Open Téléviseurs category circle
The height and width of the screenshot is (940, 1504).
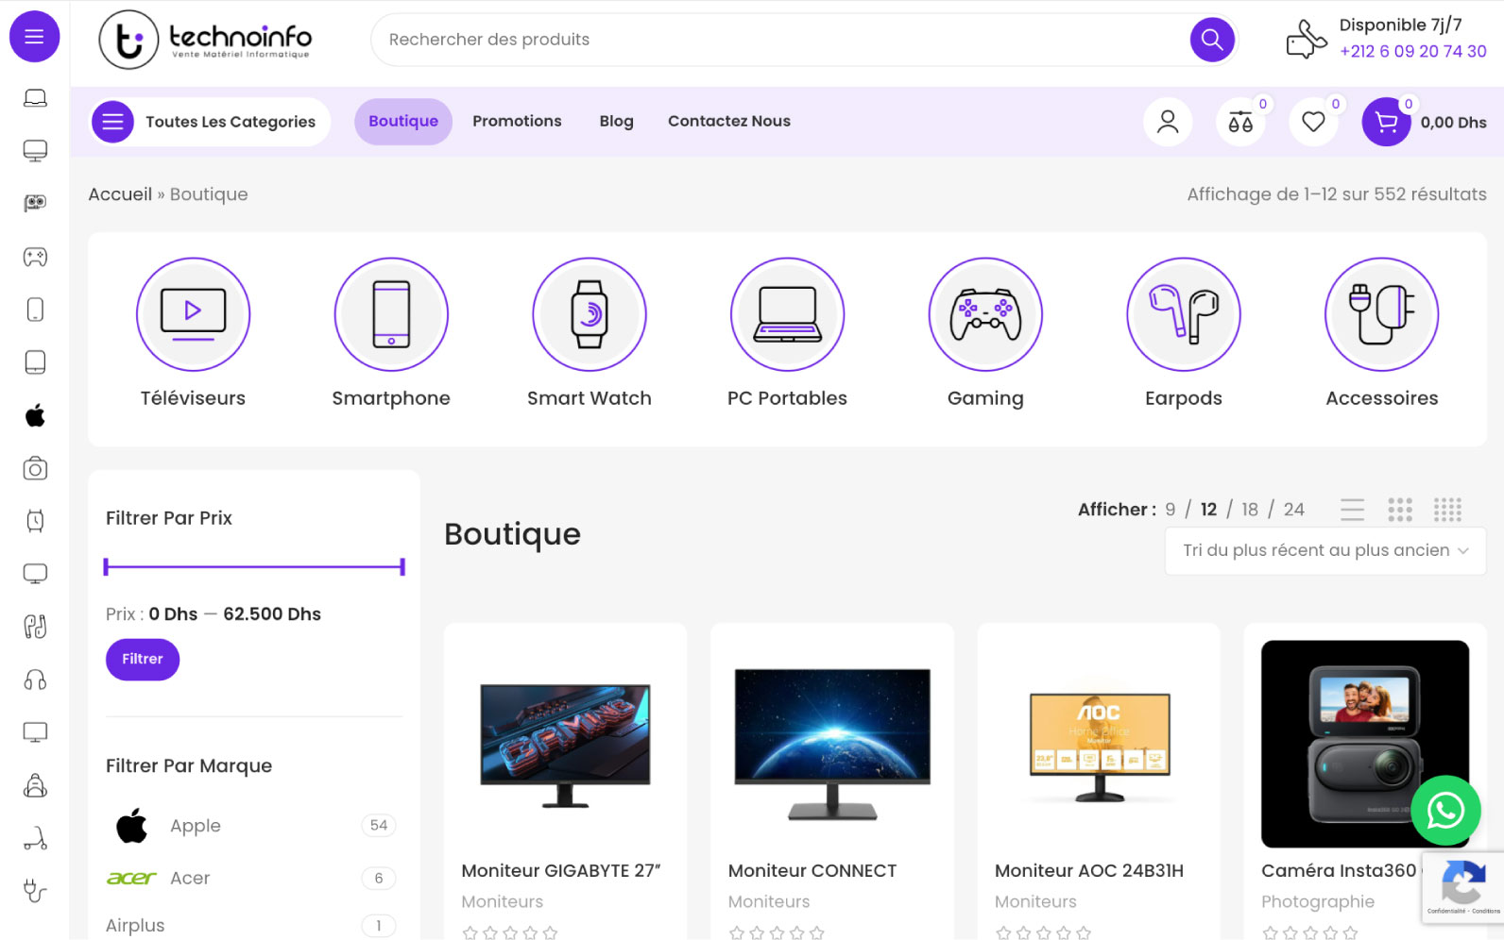(193, 314)
